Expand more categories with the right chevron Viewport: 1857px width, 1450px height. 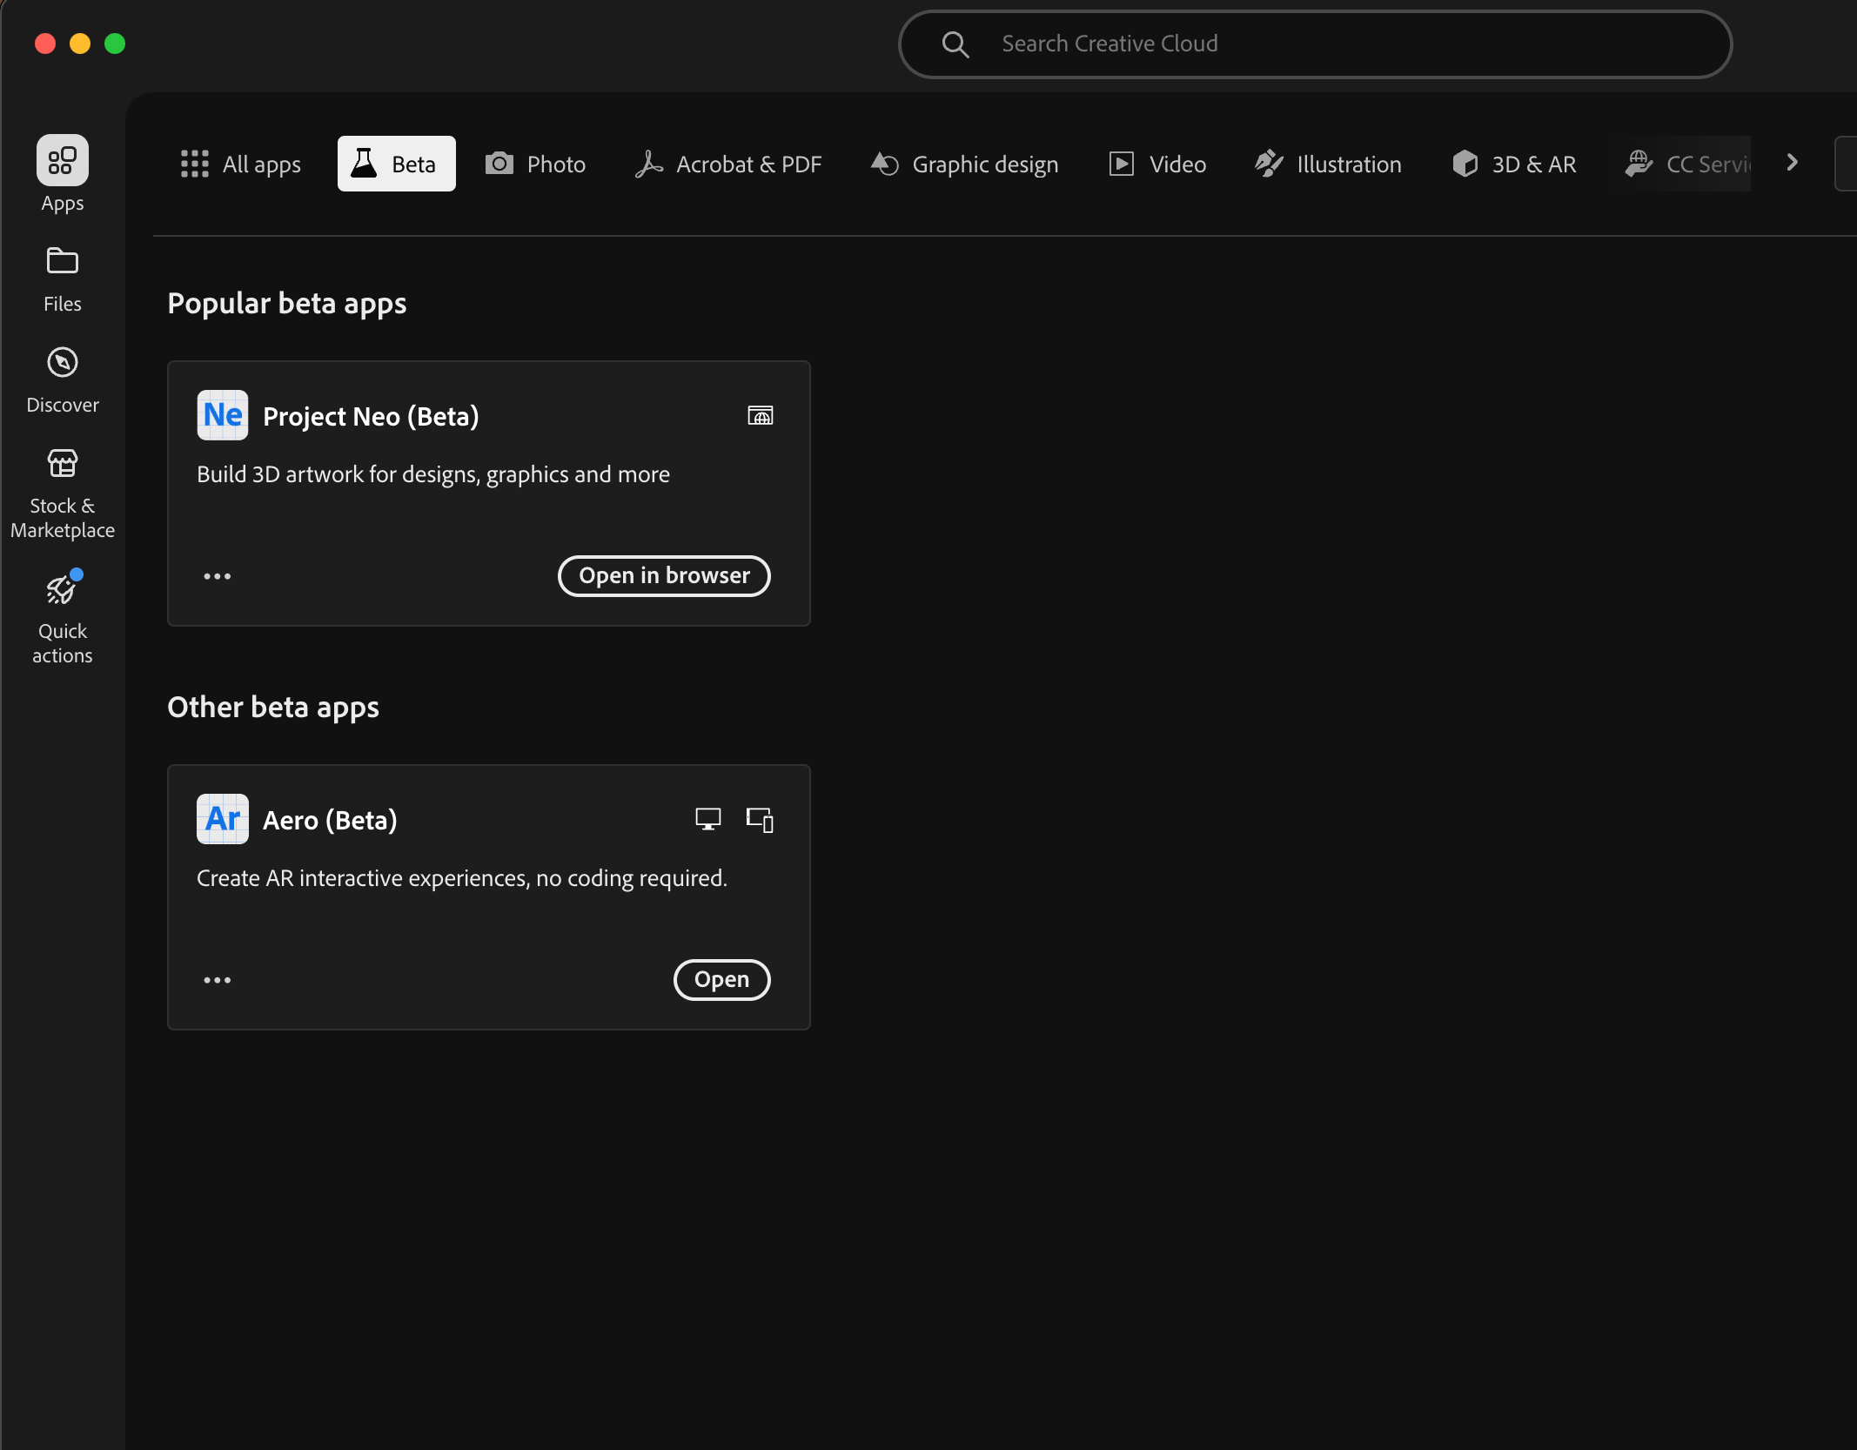pos(1791,163)
